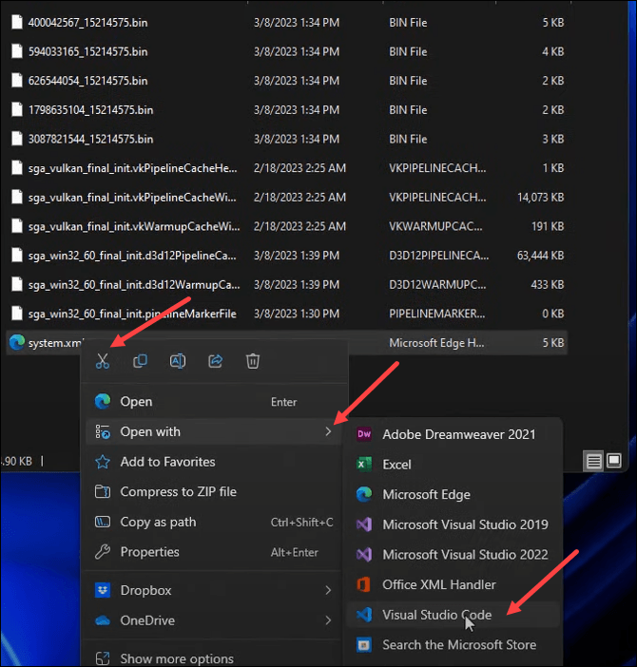Image resolution: width=637 pixels, height=667 pixels.
Task: Switch to large thumbnails view icon
Action: pyautogui.click(x=613, y=461)
